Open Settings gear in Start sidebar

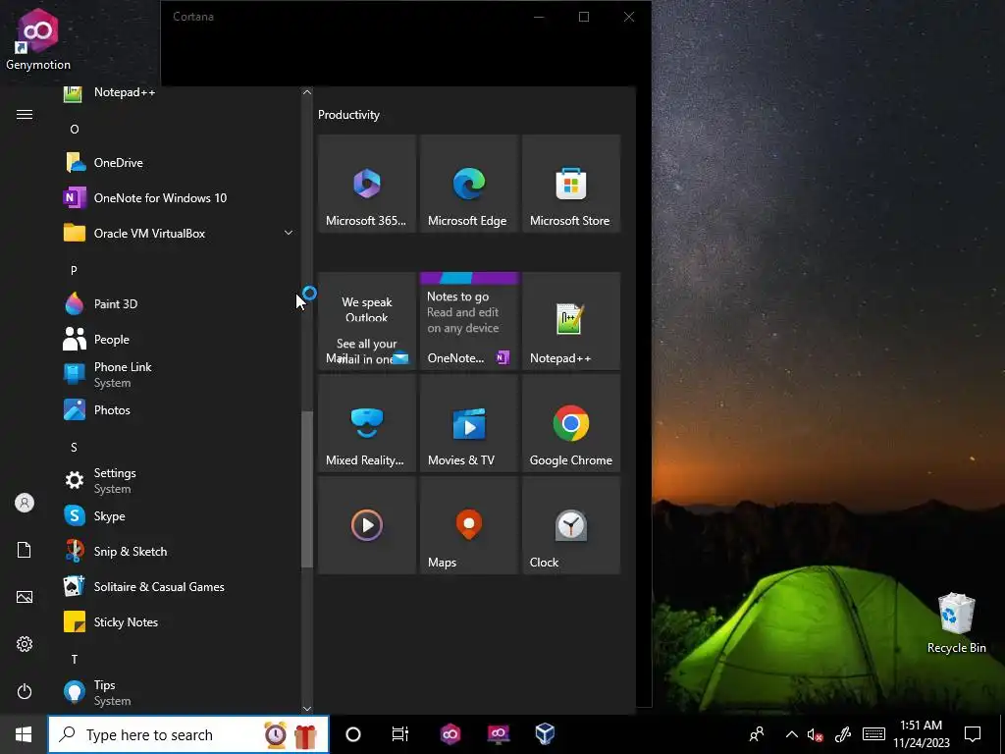pos(25,644)
